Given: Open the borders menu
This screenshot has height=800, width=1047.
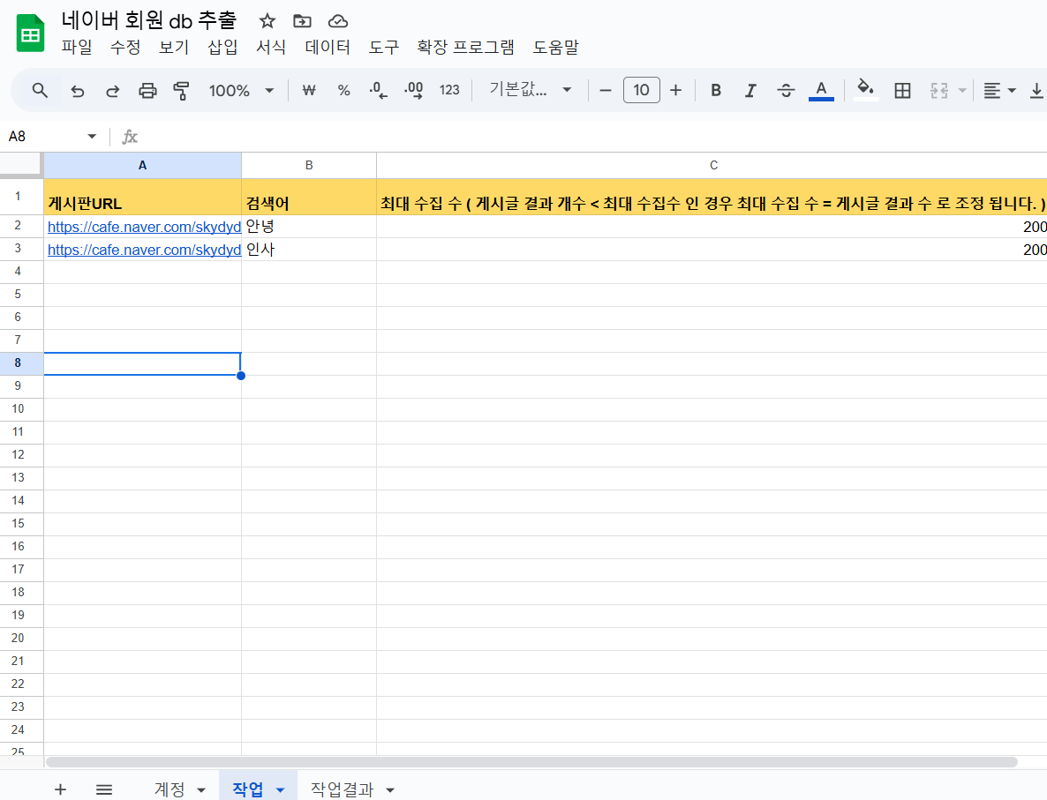Looking at the screenshot, I should click(902, 90).
